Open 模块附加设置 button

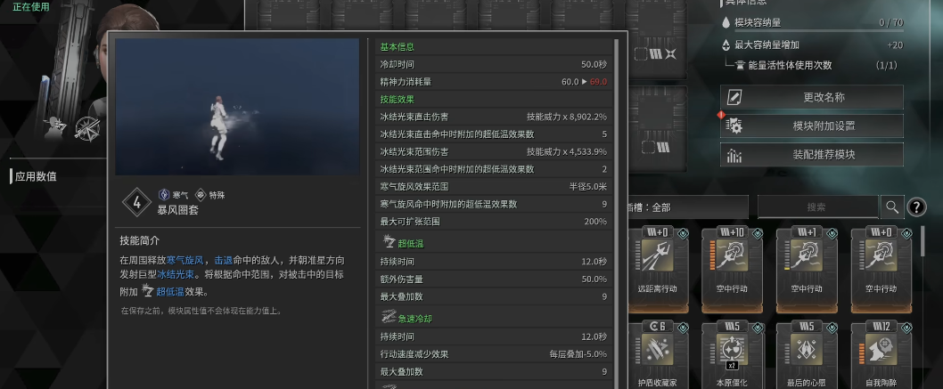pos(811,126)
